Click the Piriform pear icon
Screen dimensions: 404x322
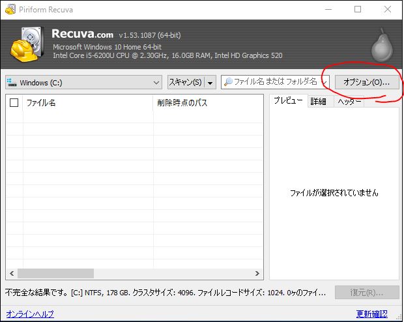382,46
